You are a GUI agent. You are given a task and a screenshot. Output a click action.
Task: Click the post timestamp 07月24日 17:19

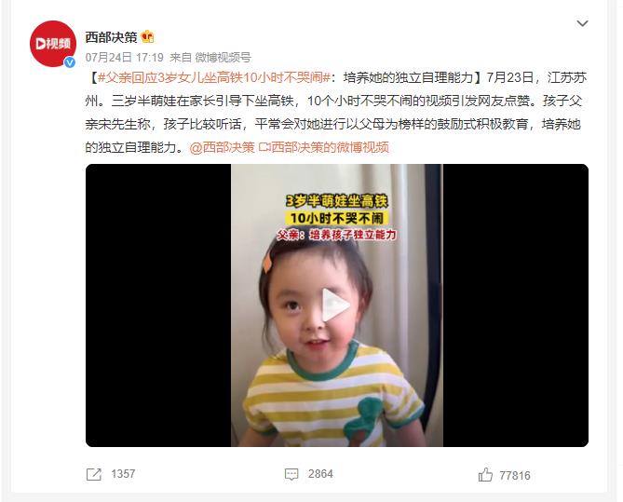[x=125, y=58]
